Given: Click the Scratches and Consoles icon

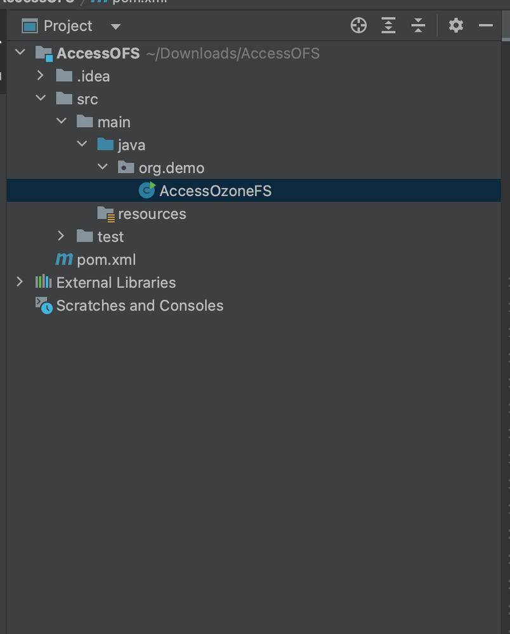Looking at the screenshot, I should tap(44, 305).
